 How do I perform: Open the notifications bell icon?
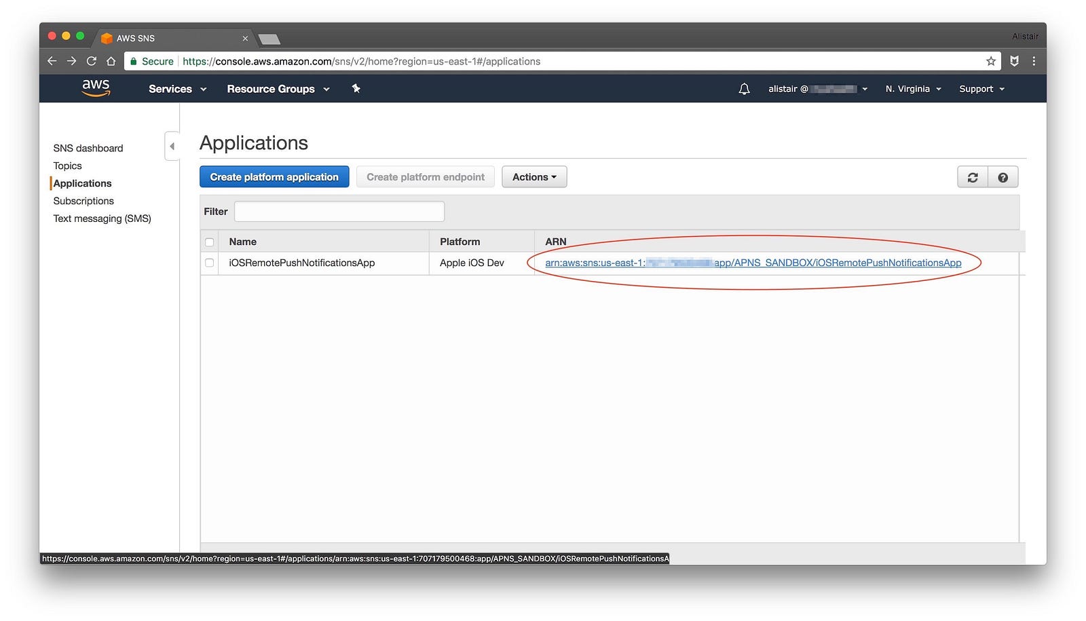point(744,89)
